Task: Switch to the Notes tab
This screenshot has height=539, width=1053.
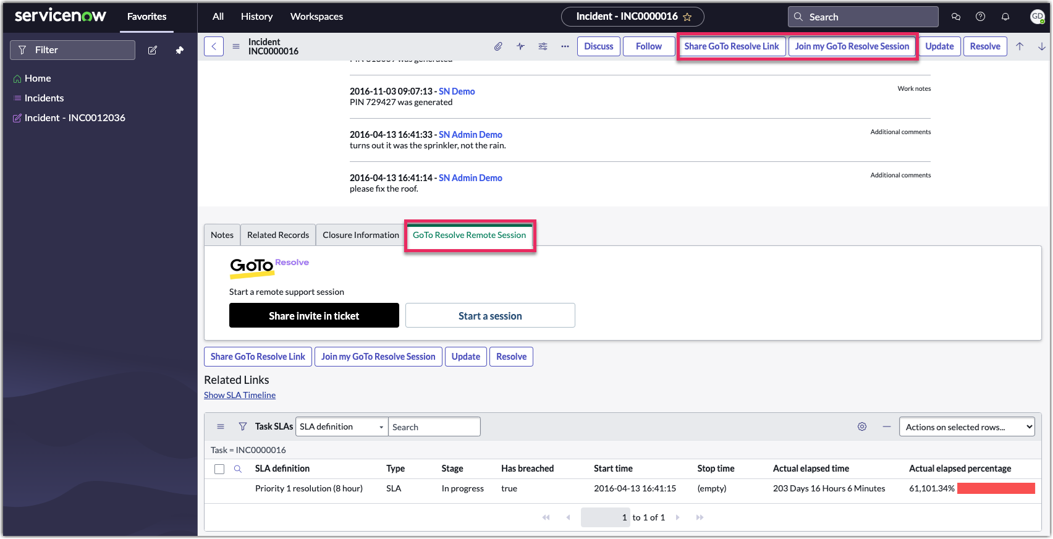Action: click(x=222, y=235)
